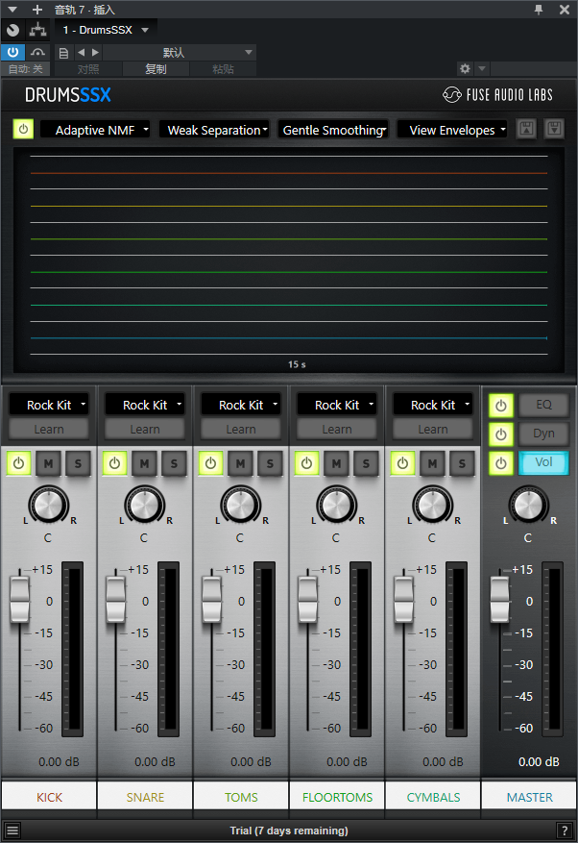Click the load preset icon next to save
Screen dimensions: 578x843
pyautogui.click(x=554, y=129)
